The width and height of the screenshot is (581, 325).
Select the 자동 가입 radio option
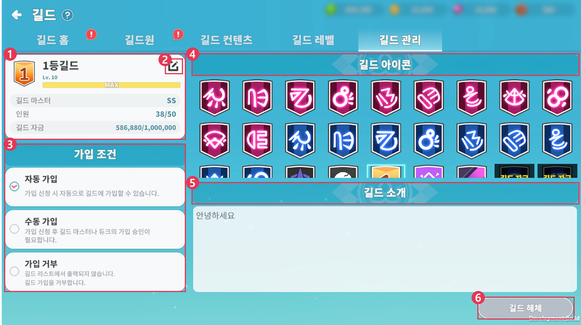[x=15, y=186]
